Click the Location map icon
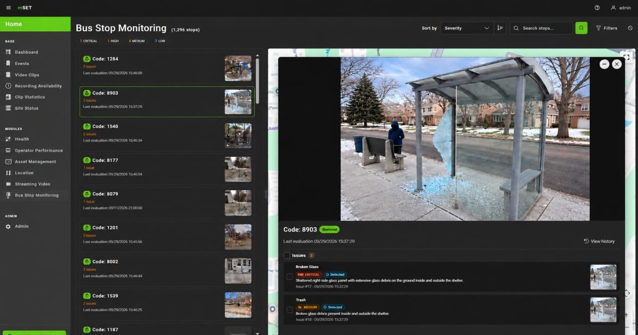The image size is (638, 335). coord(9,173)
